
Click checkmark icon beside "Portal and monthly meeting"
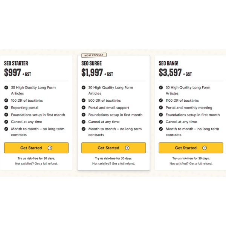[161, 107]
